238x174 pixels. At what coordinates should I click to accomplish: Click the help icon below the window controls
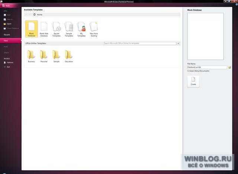pyautogui.click(x=237, y=4)
